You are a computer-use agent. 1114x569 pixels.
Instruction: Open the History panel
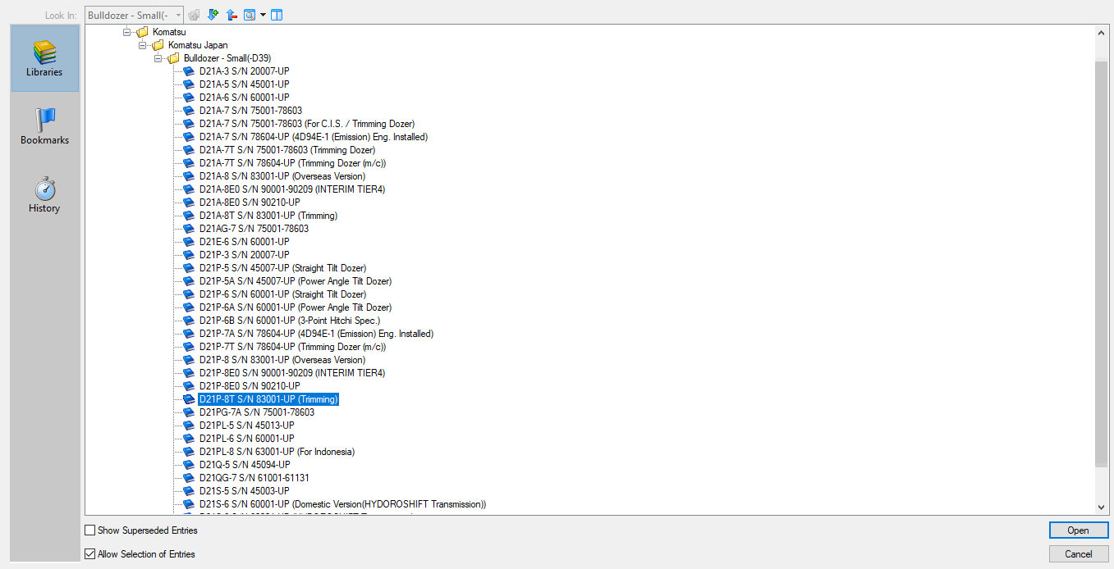point(44,194)
